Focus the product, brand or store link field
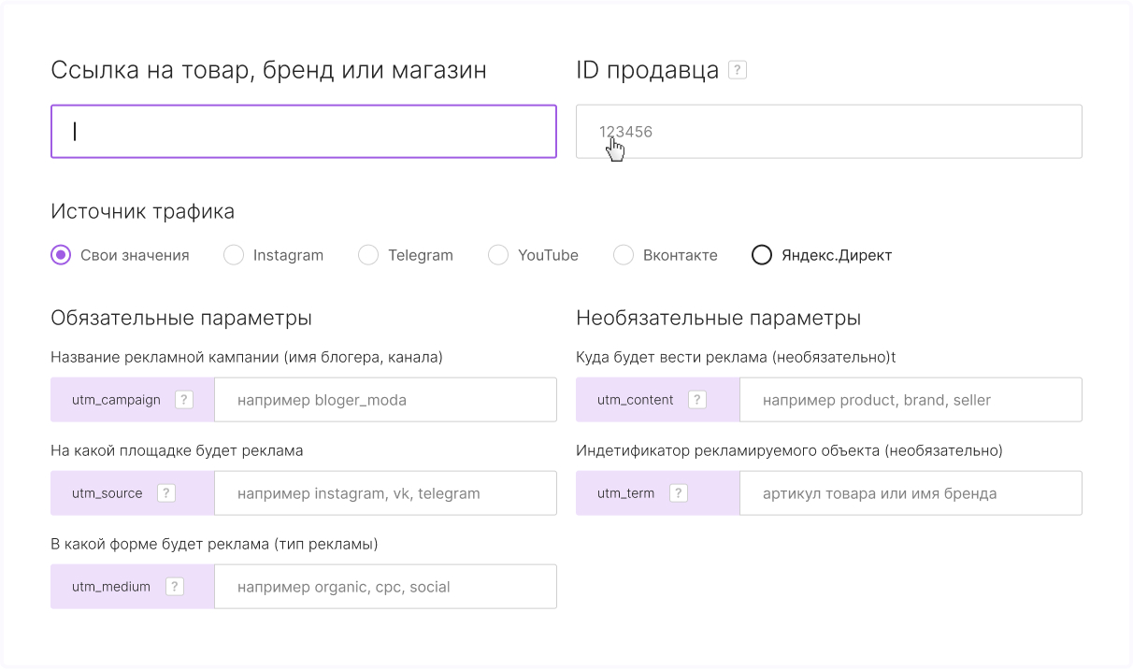The width and height of the screenshot is (1133, 669). pyautogui.click(x=304, y=132)
